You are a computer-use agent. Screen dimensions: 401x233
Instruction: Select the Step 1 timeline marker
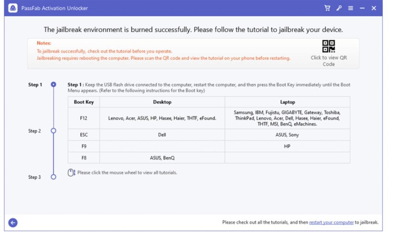[x=53, y=84]
